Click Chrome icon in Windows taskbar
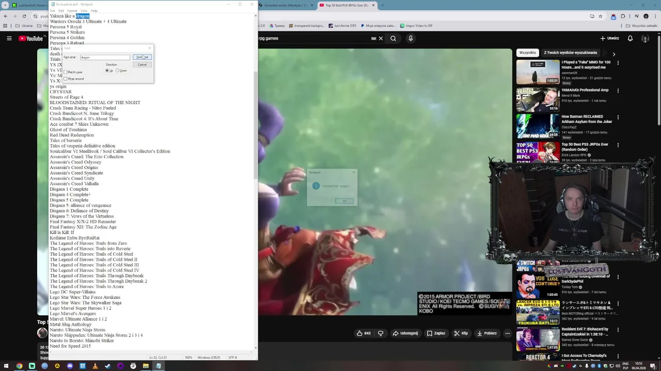Screen dimensions: 661x371 19,366
